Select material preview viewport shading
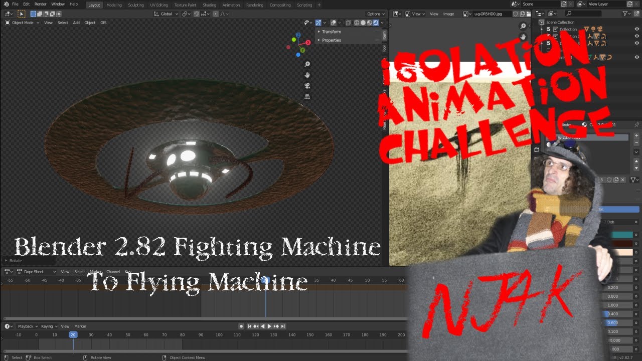642x361 pixels. click(x=370, y=23)
